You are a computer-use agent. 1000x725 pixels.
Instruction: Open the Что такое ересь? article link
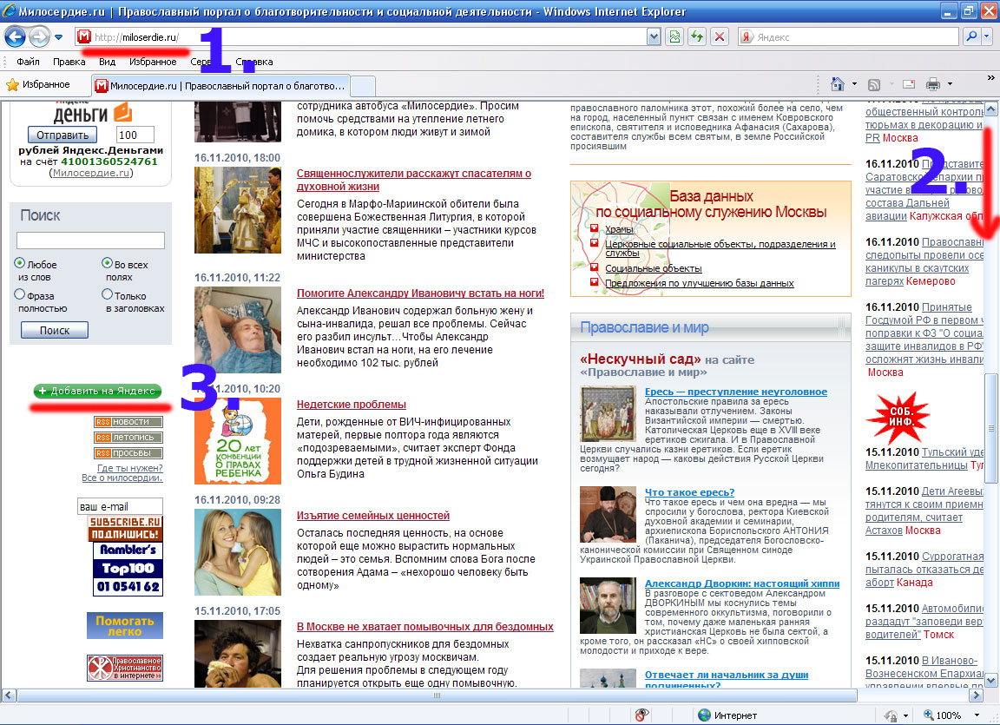(x=689, y=492)
